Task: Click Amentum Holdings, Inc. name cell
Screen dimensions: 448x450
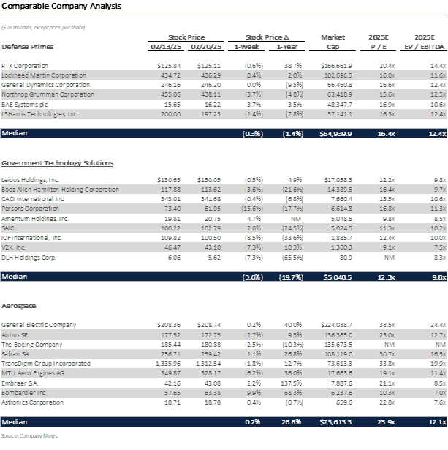Action: (x=35, y=219)
